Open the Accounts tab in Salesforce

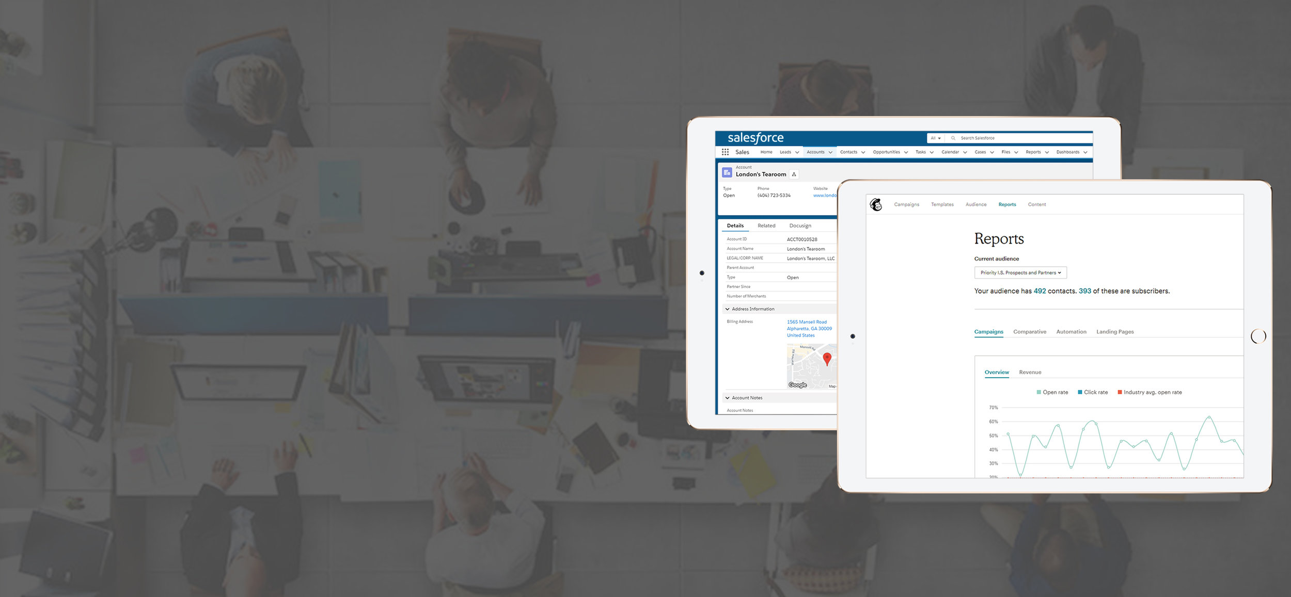[x=815, y=152]
